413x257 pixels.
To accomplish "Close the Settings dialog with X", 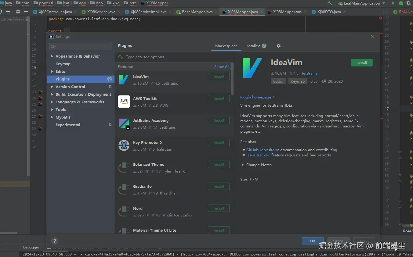I will tap(372, 36).
